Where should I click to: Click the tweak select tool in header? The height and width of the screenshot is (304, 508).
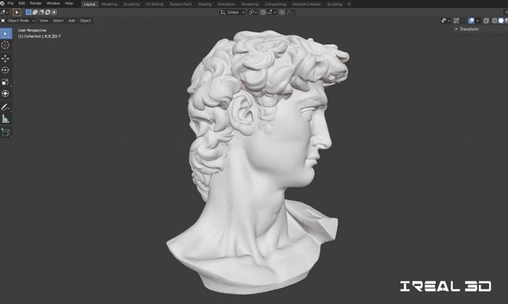coord(17,12)
